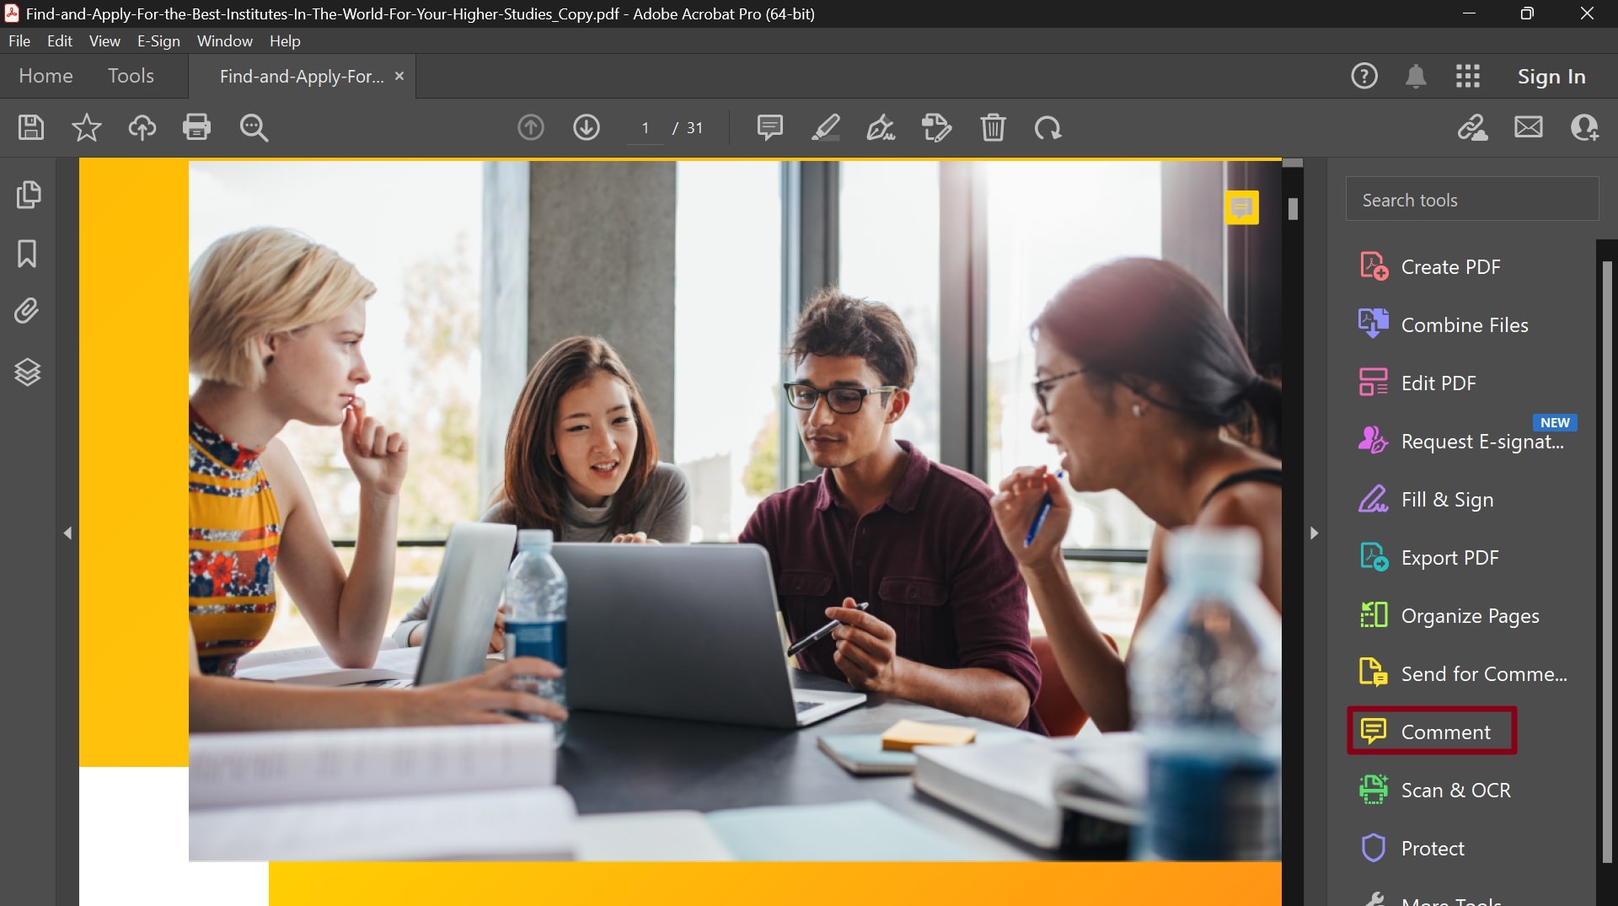Viewport: 1618px width, 906px height.
Task: Open the Layers panel
Action: tap(28, 372)
